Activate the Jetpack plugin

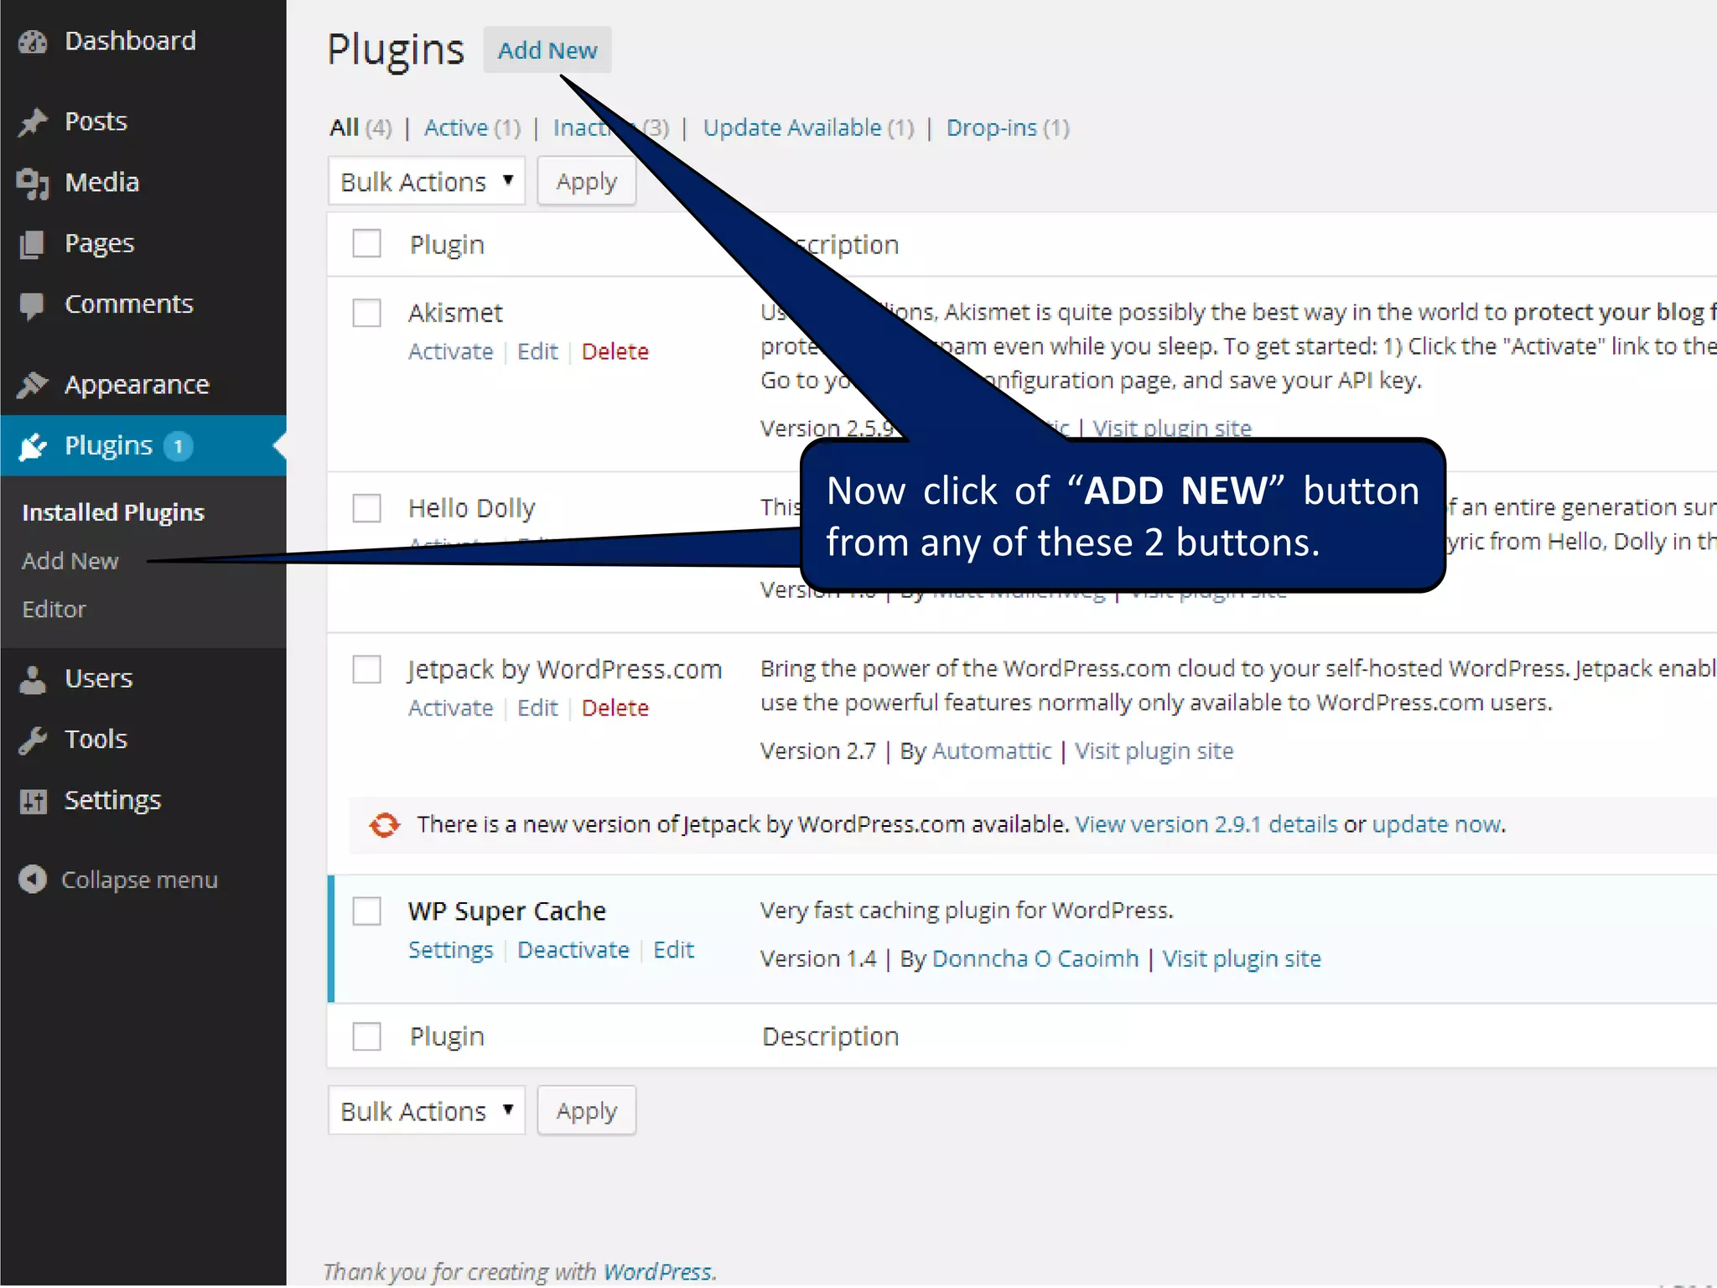[x=451, y=708]
